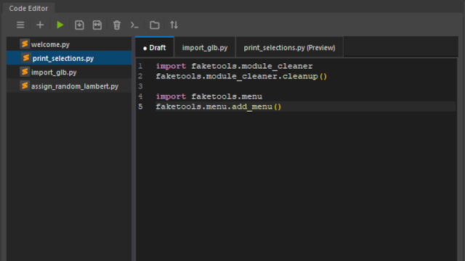The width and height of the screenshot is (465, 261).
Task: Select import_glb.py in the file list
Action: (x=69, y=72)
